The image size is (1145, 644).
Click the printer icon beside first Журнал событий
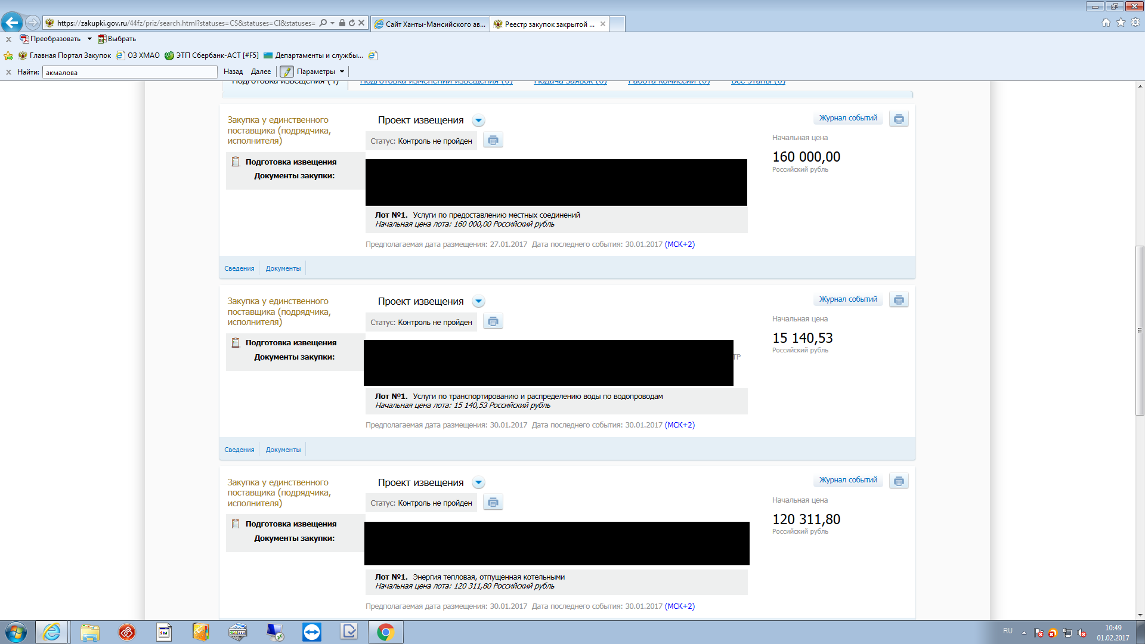point(899,119)
